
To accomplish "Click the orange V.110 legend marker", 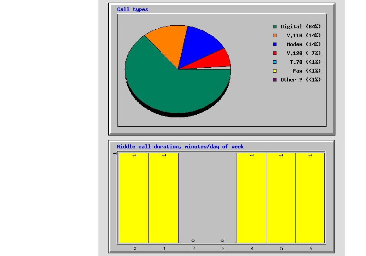I will [276, 35].
